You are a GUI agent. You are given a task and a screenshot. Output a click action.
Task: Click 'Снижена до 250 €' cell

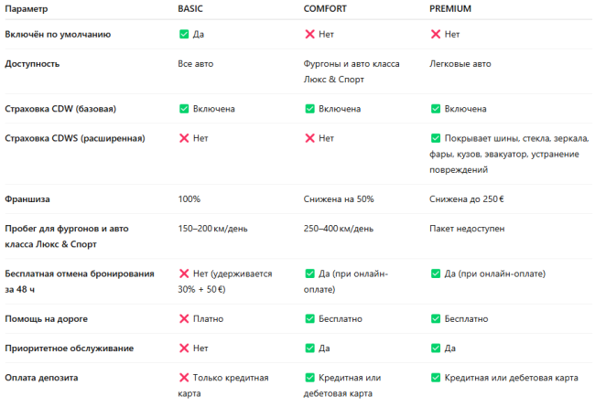coord(467,199)
